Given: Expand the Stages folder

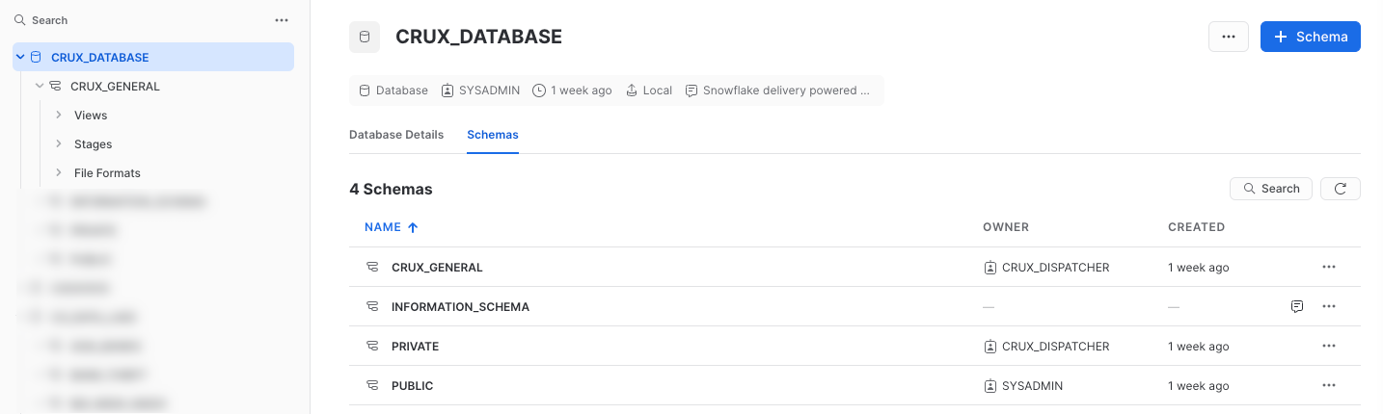Looking at the screenshot, I should tap(59, 143).
